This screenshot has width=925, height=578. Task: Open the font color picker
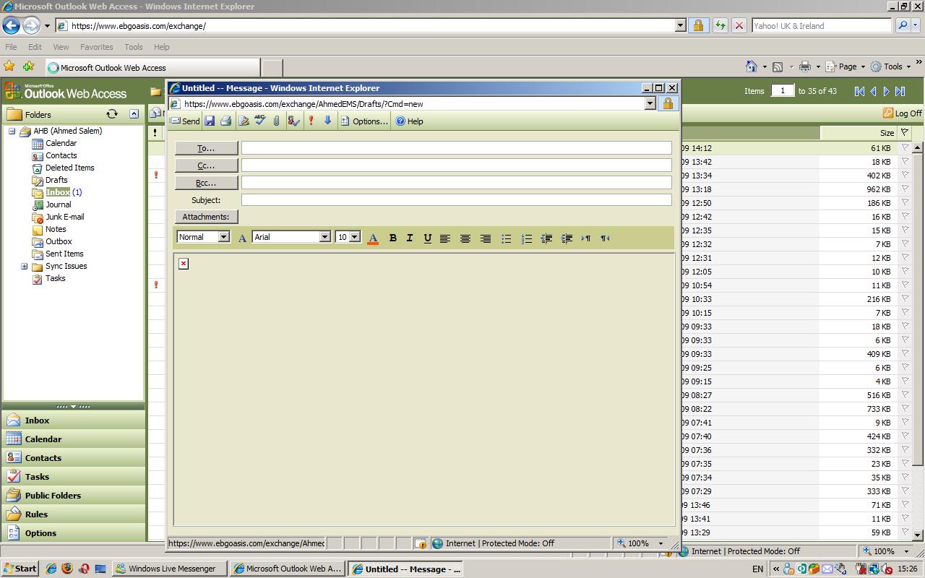373,238
